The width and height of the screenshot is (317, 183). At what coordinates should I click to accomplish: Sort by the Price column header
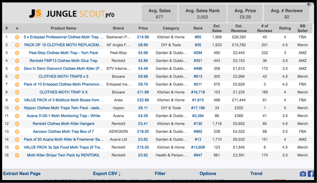[143, 28]
